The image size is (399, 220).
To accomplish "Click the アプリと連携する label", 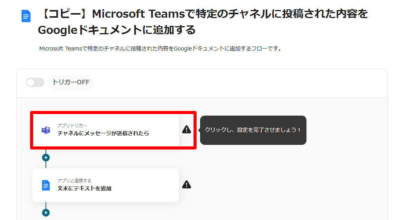I will click(x=74, y=181).
